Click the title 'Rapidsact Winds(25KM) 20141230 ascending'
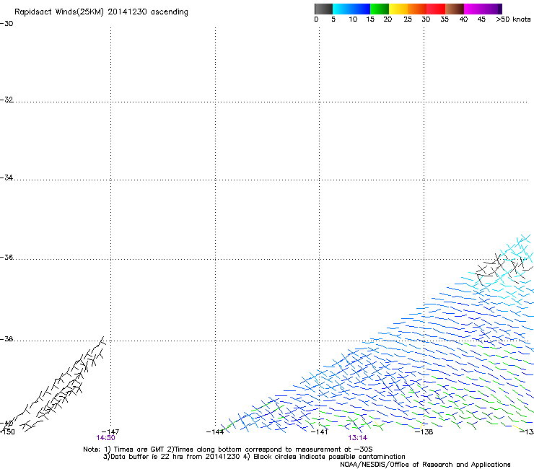 (x=101, y=12)
